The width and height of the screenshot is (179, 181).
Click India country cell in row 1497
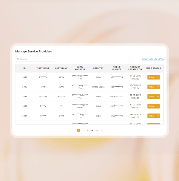coord(98,77)
